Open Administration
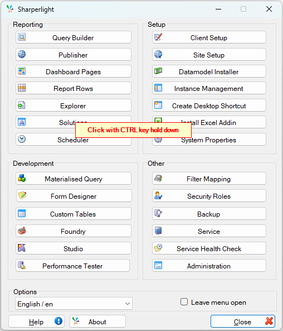Viewport: 283px width, 331px height. (209, 266)
